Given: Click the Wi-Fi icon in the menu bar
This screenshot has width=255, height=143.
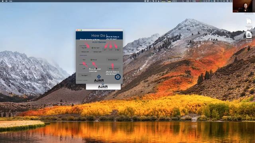Looking at the screenshot, I should point(221,1).
